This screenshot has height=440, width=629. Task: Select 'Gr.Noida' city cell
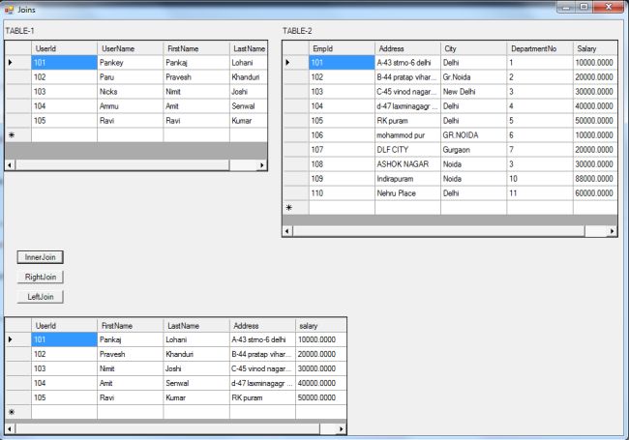click(474, 77)
